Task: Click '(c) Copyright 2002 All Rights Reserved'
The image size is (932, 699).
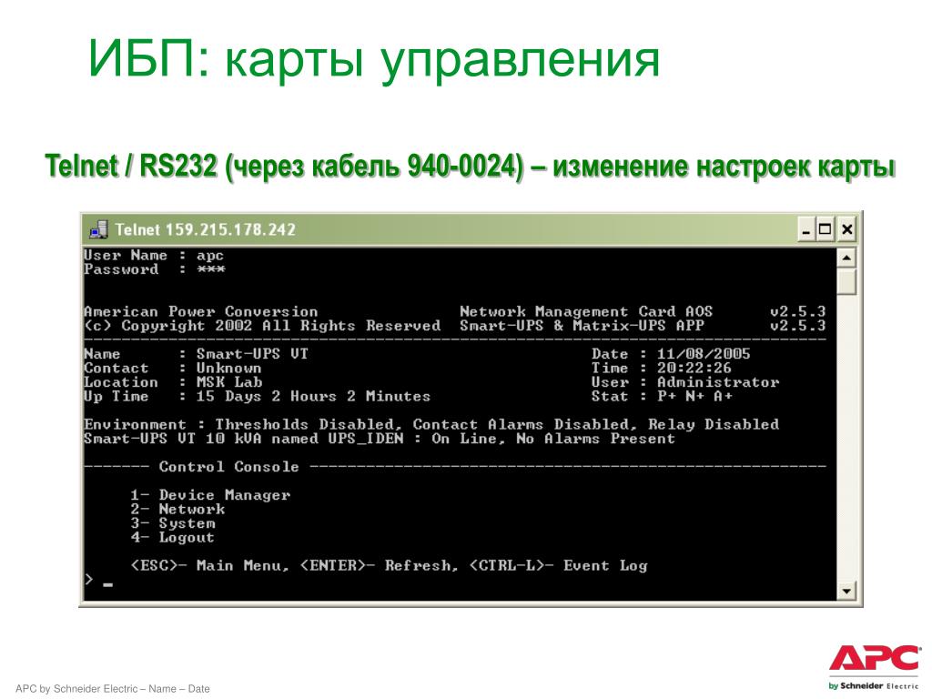Action: 262,326
